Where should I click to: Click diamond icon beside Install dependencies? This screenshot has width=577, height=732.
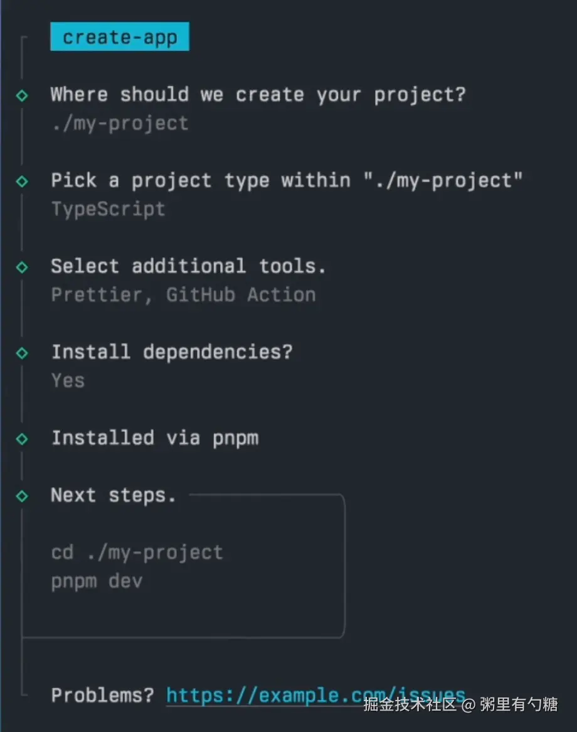[22, 353]
